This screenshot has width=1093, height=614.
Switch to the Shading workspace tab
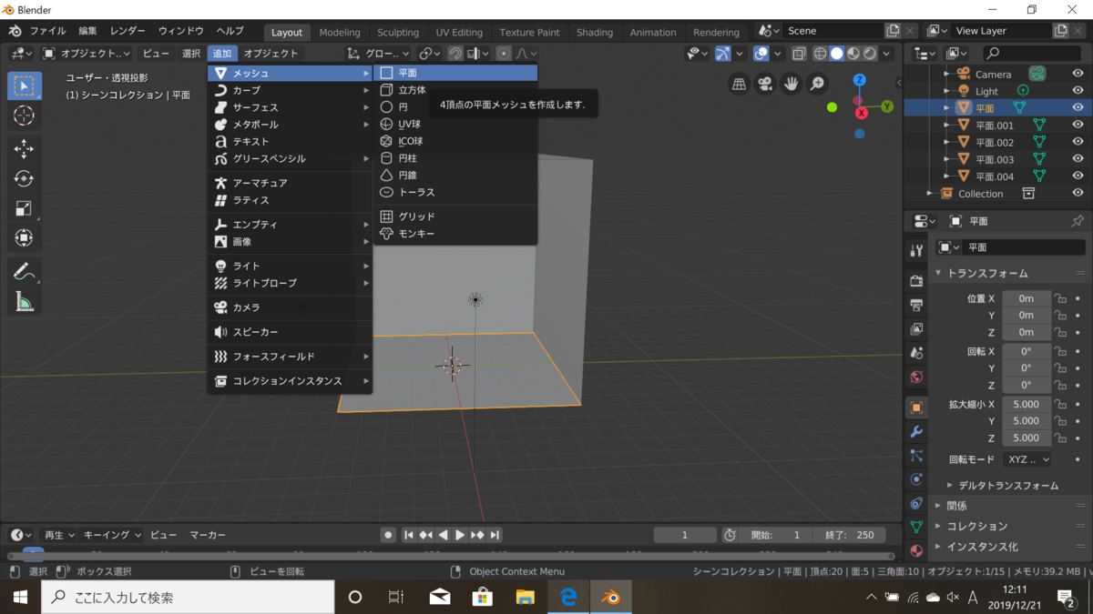click(594, 32)
